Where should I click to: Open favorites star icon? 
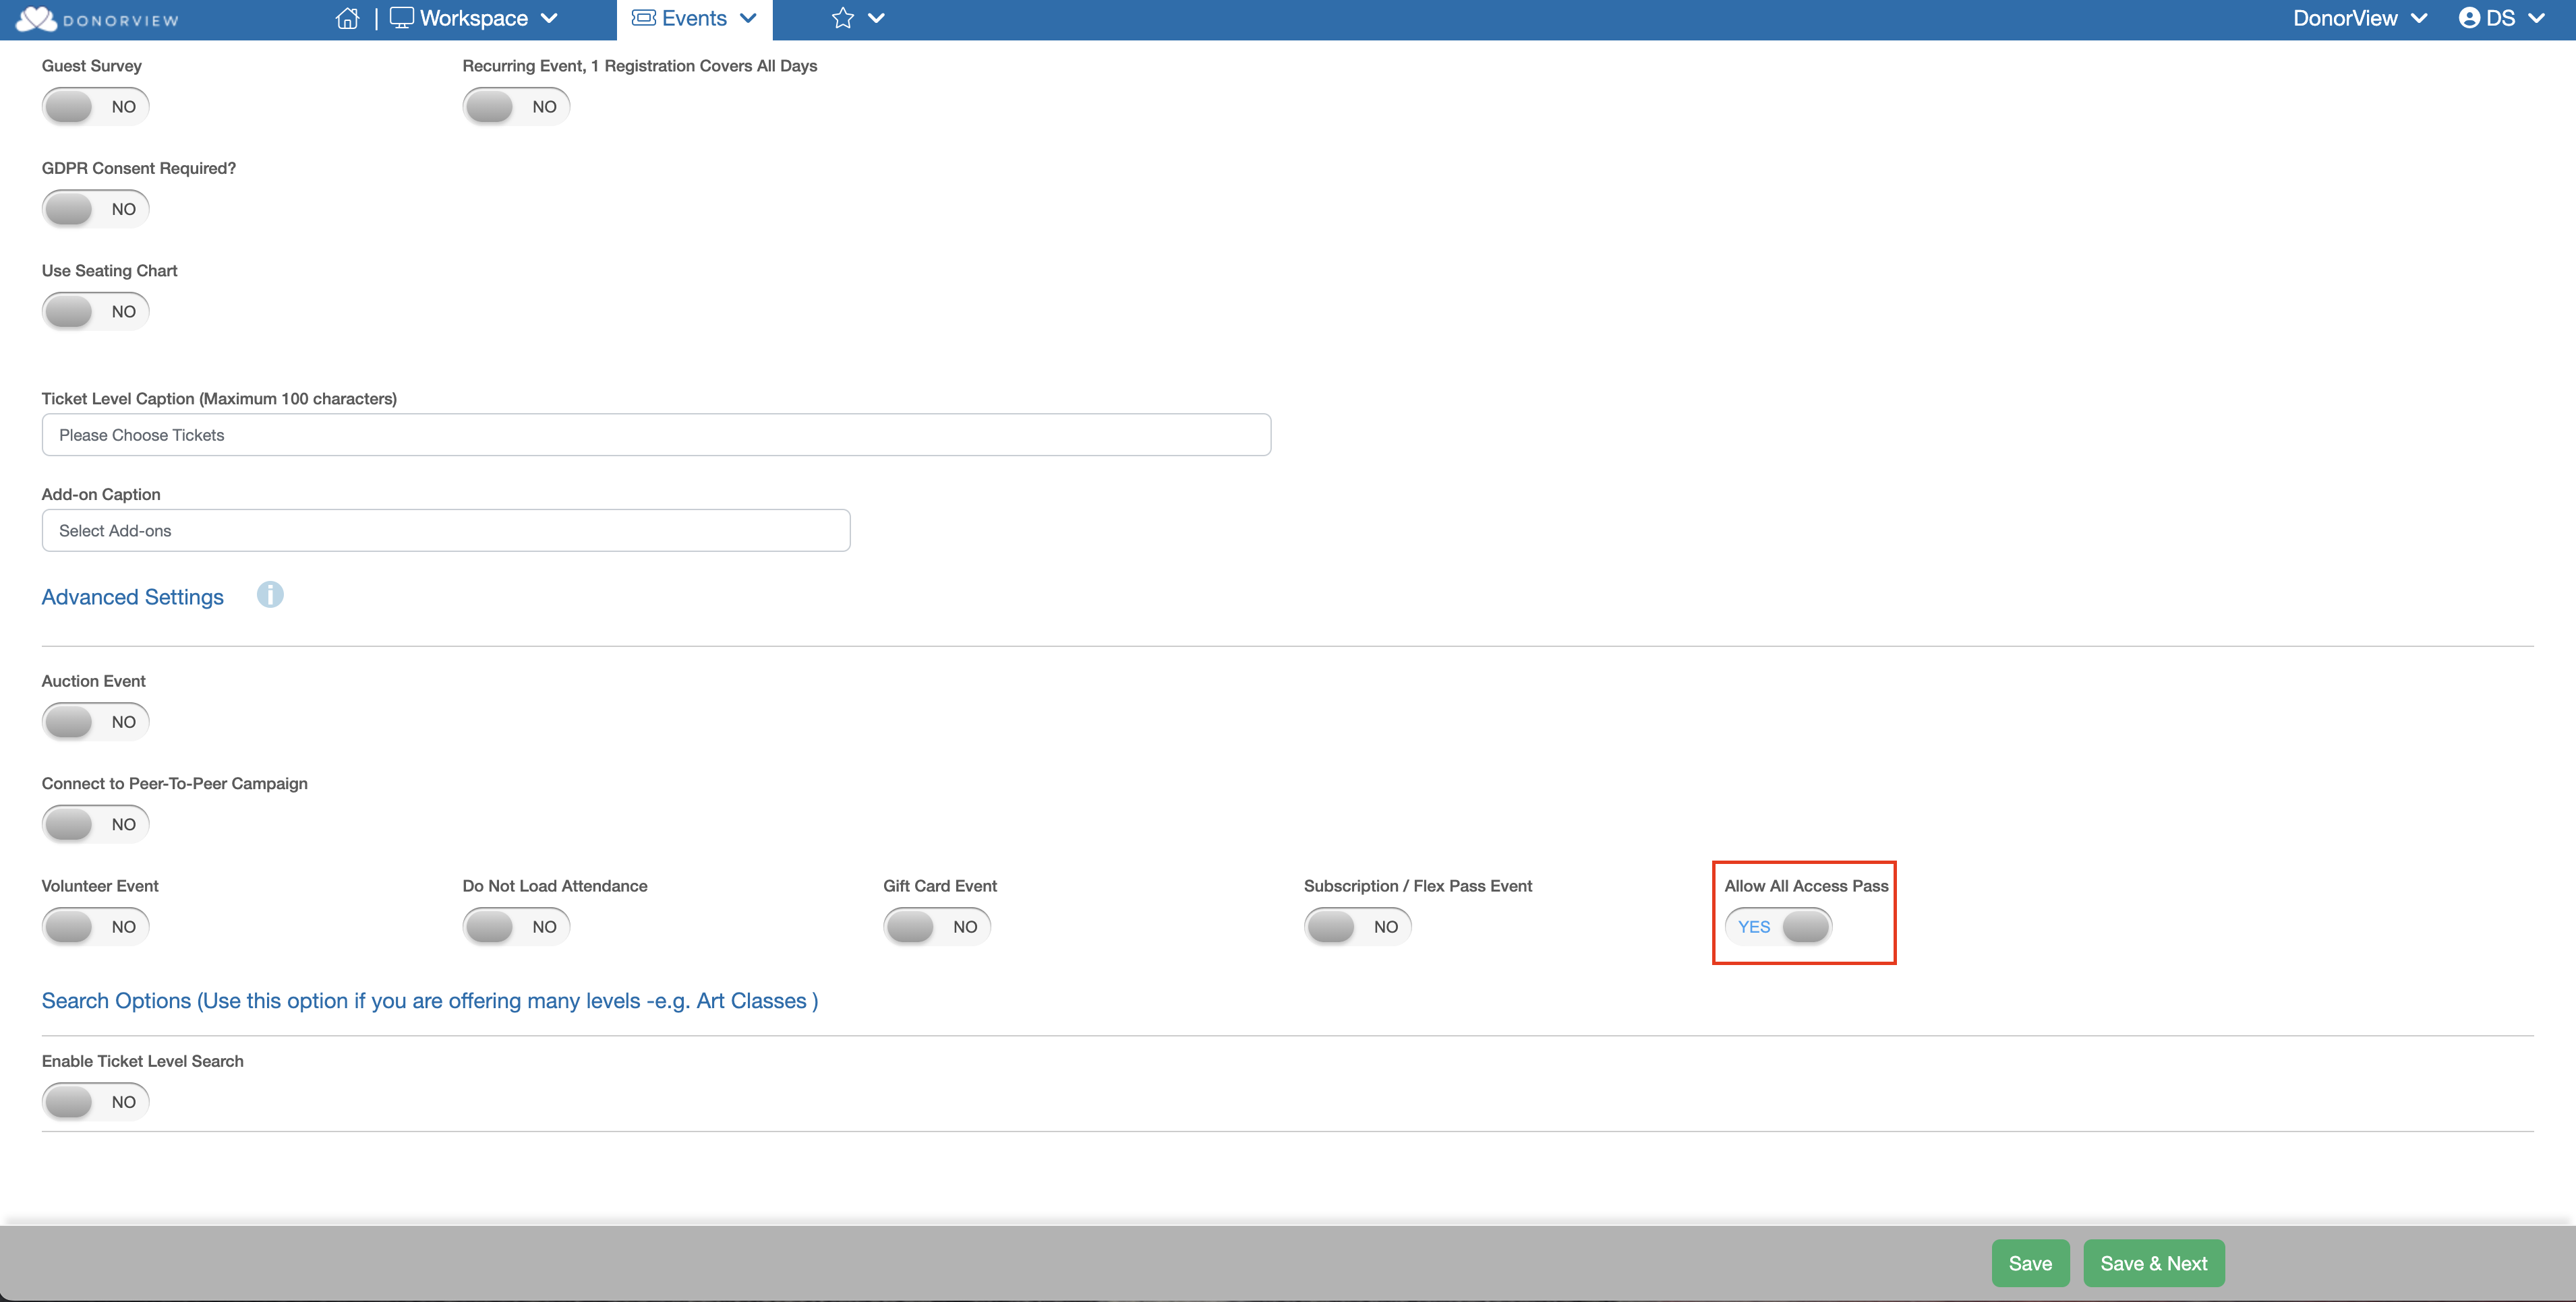842,18
